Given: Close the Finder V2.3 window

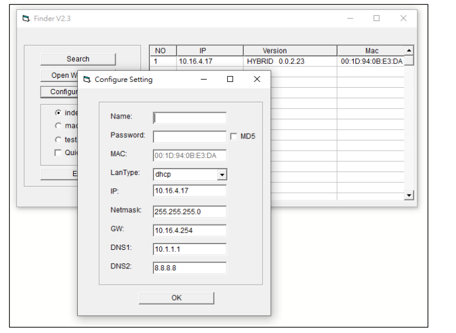Looking at the screenshot, I should click(403, 19).
